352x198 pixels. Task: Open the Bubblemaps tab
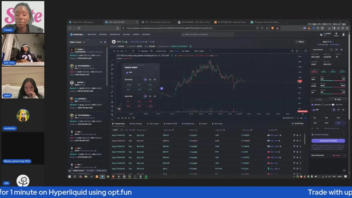(188, 124)
